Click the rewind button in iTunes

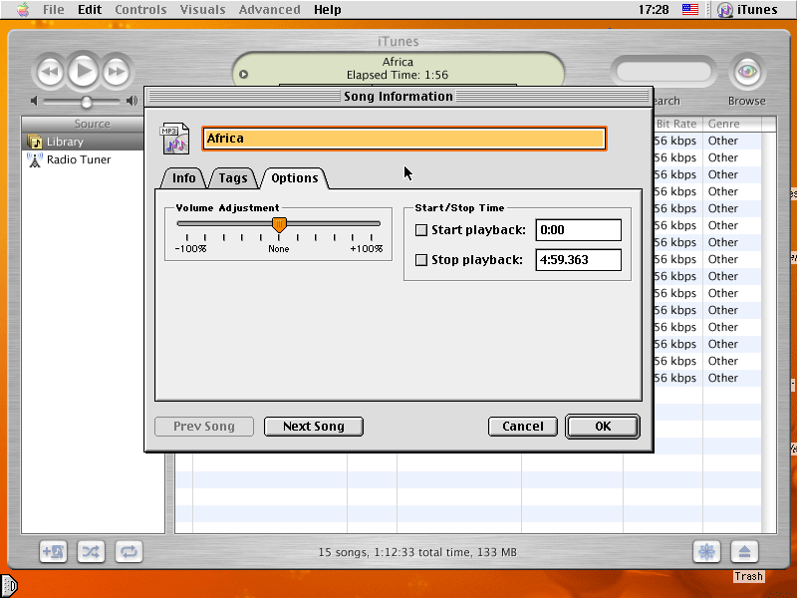[x=49, y=72]
